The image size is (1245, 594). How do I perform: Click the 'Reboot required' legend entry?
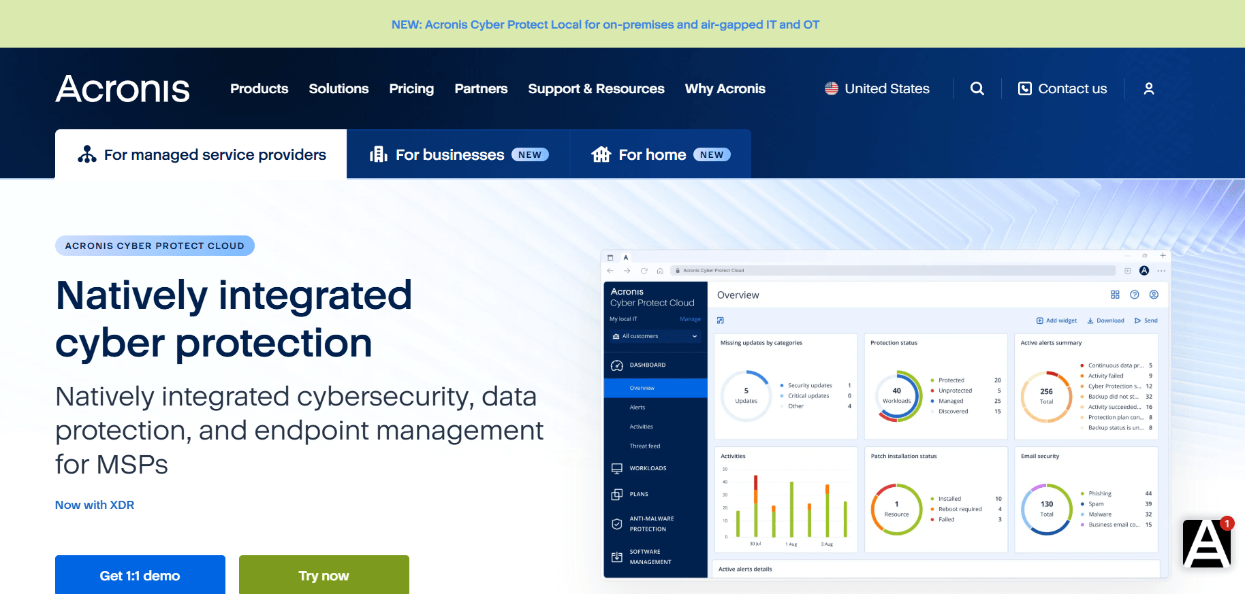point(960,509)
